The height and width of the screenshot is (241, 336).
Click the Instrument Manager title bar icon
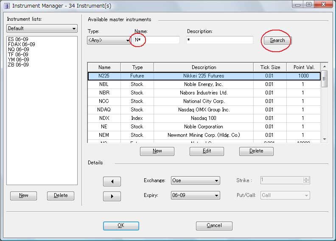coord(7,6)
